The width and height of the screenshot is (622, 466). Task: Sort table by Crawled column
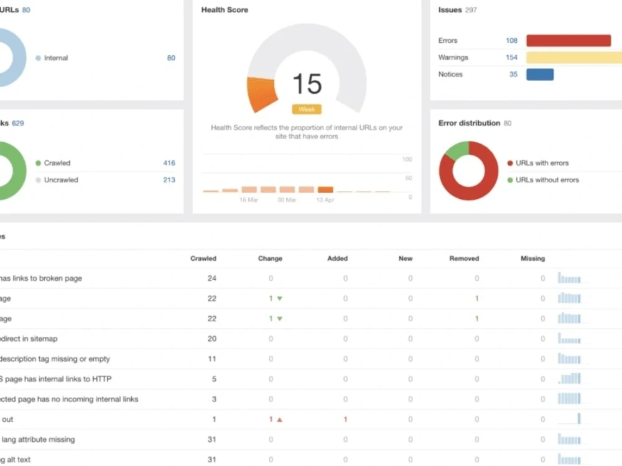pyautogui.click(x=203, y=258)
